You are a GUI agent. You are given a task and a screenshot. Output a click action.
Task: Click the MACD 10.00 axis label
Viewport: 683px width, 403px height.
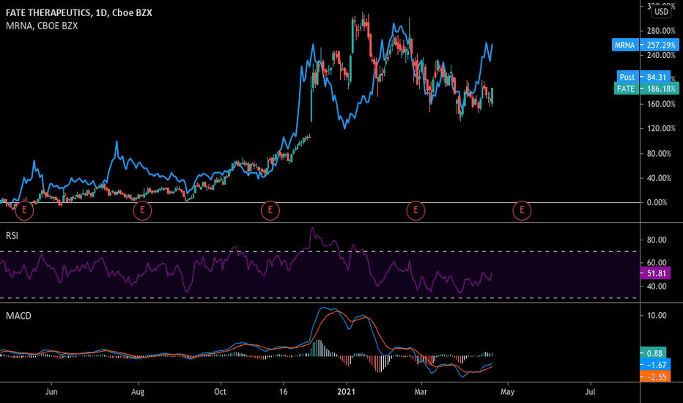tap(657, 315)
